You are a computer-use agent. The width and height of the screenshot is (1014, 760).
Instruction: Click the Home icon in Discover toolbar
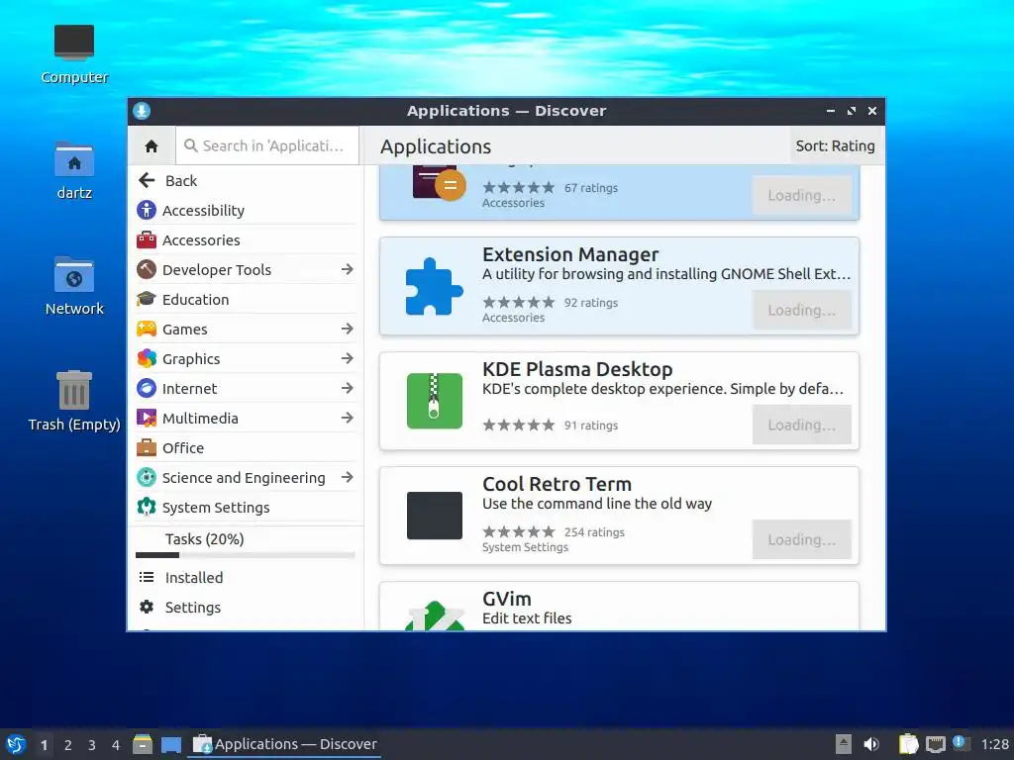(152, 146)
